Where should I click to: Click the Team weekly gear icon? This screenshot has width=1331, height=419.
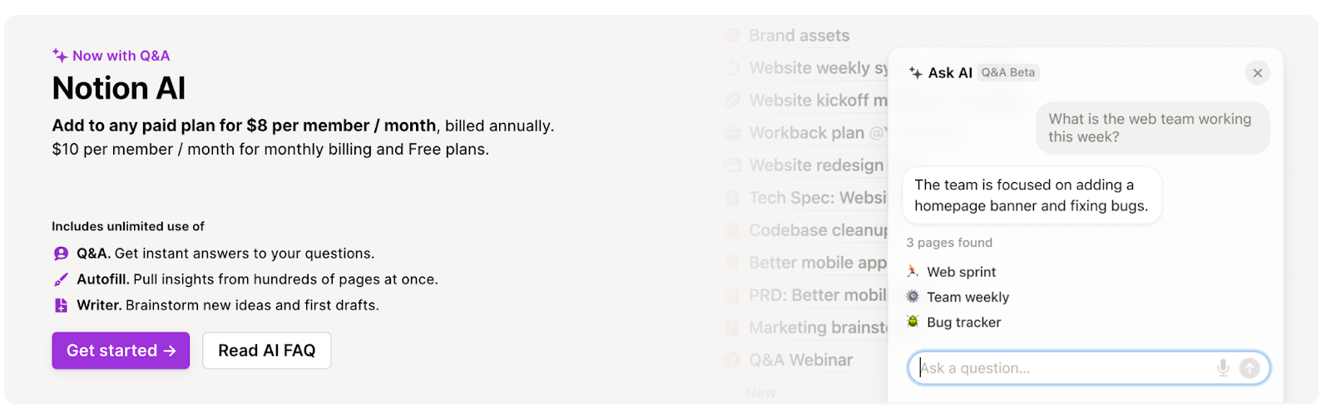click(913, 297)
